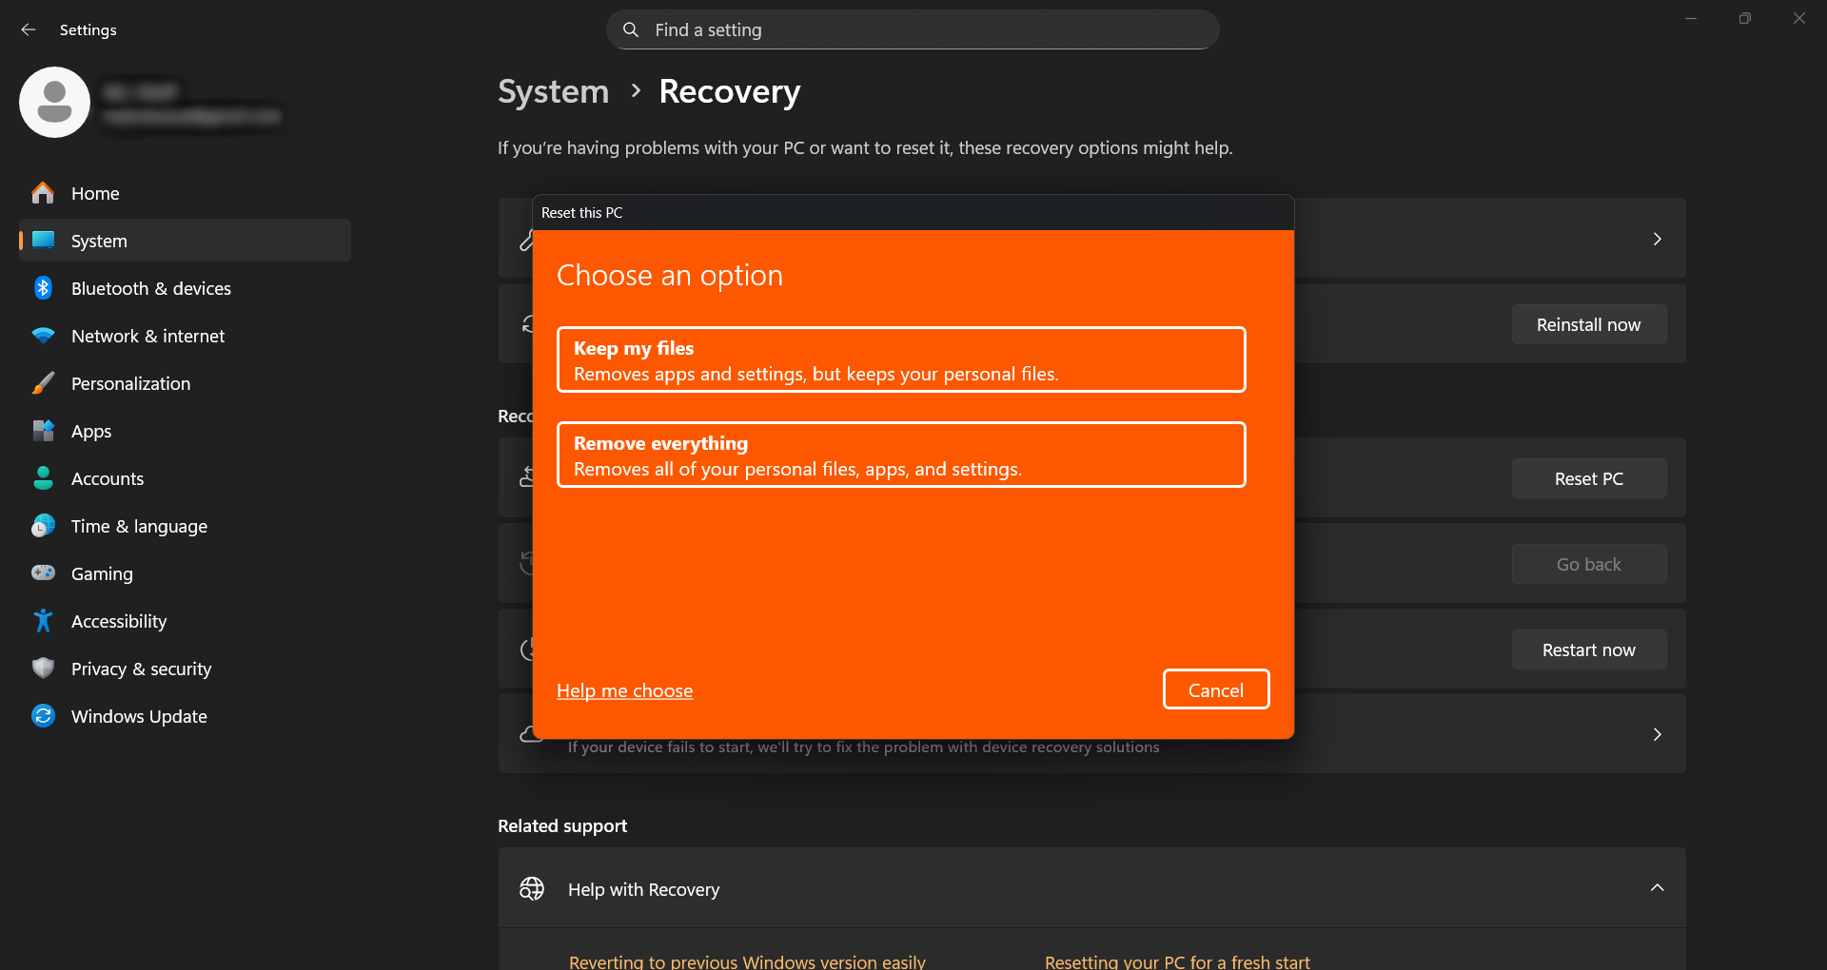Open the Help me choose link
Image resolution: width=1827 pixels, height=970 pixels.
pyautogui.click(x=624, y=691)
